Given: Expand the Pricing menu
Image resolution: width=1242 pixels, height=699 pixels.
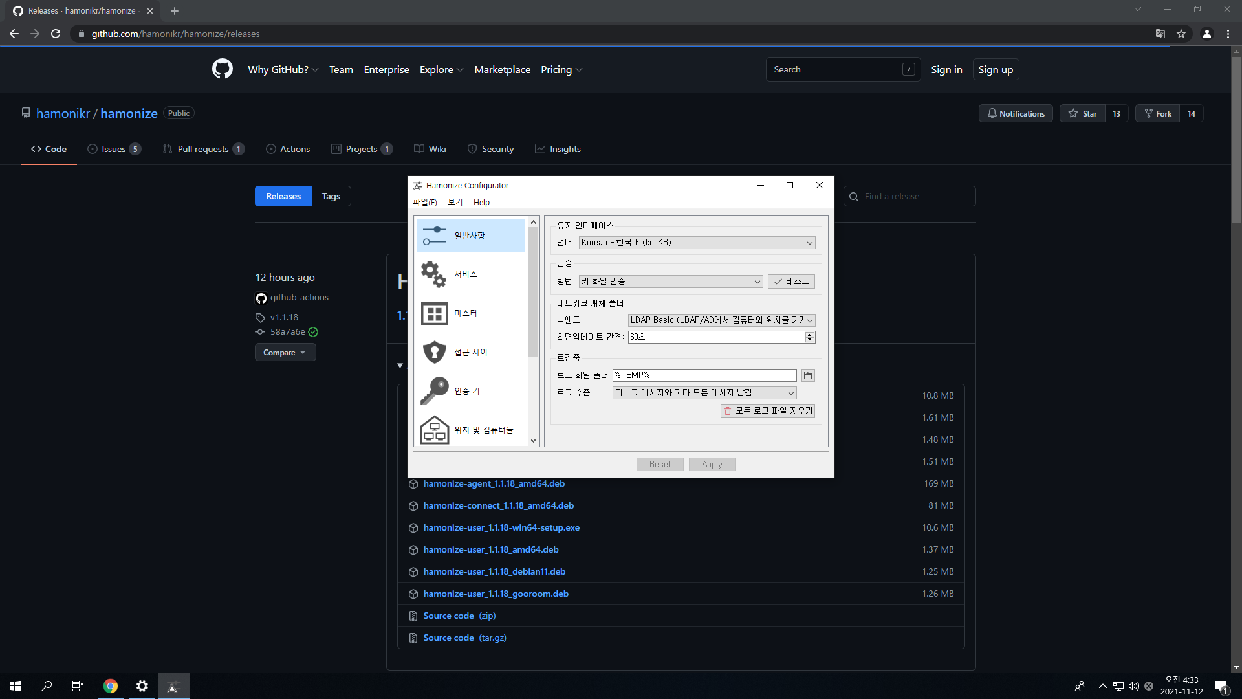Looking at the screenshot, I should 561,69.
